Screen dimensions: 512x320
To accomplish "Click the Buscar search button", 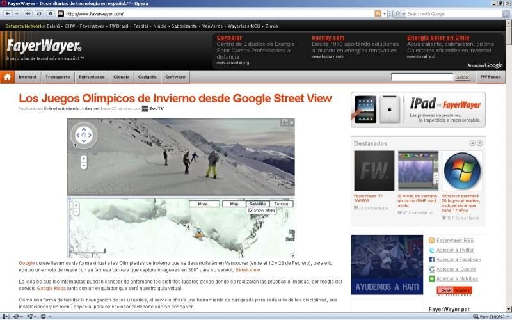I will (x=462, y=77).
